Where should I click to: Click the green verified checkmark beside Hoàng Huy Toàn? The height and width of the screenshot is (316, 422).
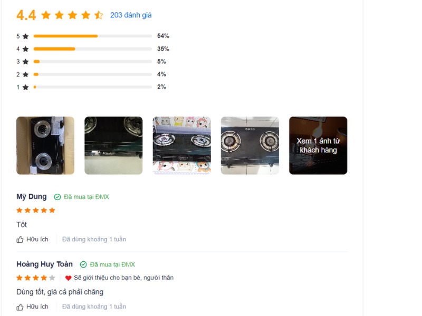coord(83,264)
